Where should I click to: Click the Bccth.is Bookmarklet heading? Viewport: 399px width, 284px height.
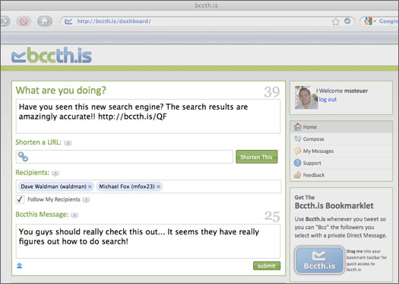(334, 206)
